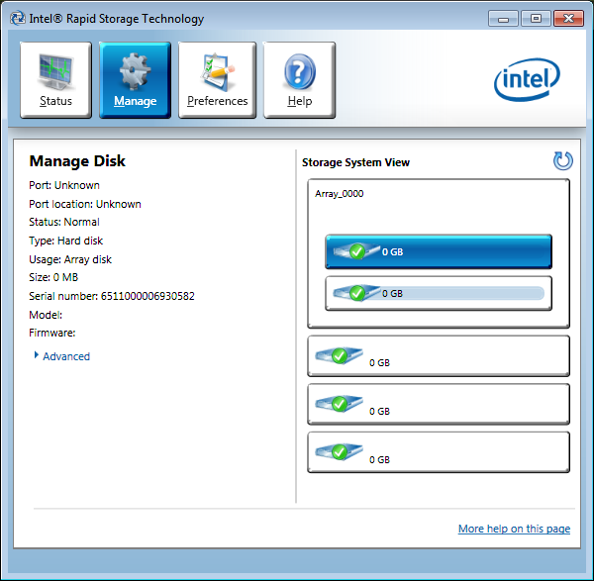Select the last 0 GB disk in the list
This screenshot has width=594, height=581.
coord(439,452)
